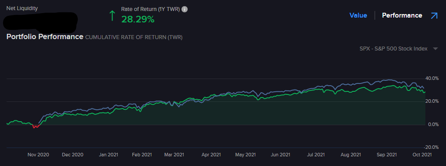
Task: Click the -20.0% axis label
Action: coord(431,147)
